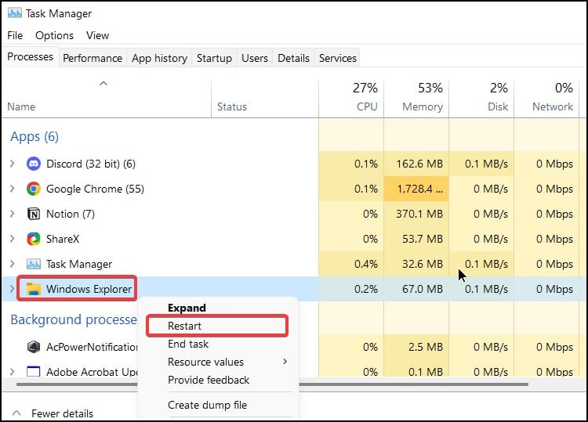Viewport: 588px width, 422px height.
Task: Click the 67.0 MB memory cell
Action: (416, 289)
